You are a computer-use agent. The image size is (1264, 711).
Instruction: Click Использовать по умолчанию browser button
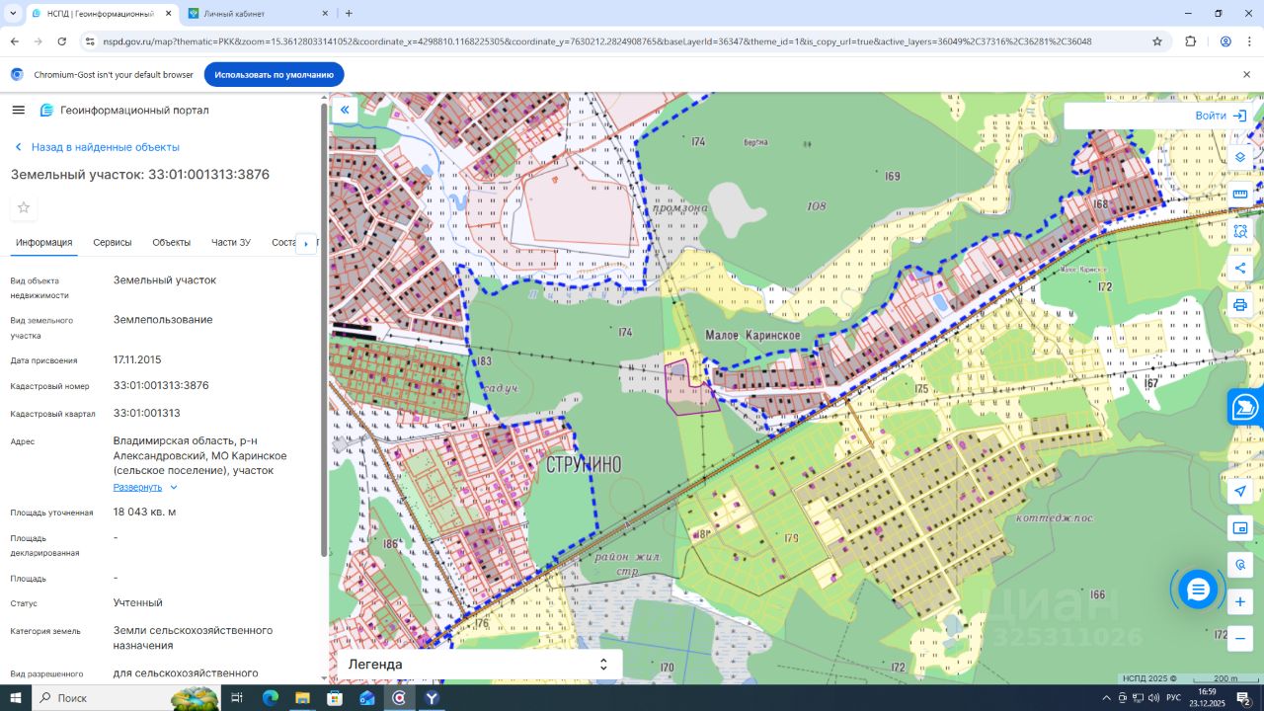tap(274, 75)
